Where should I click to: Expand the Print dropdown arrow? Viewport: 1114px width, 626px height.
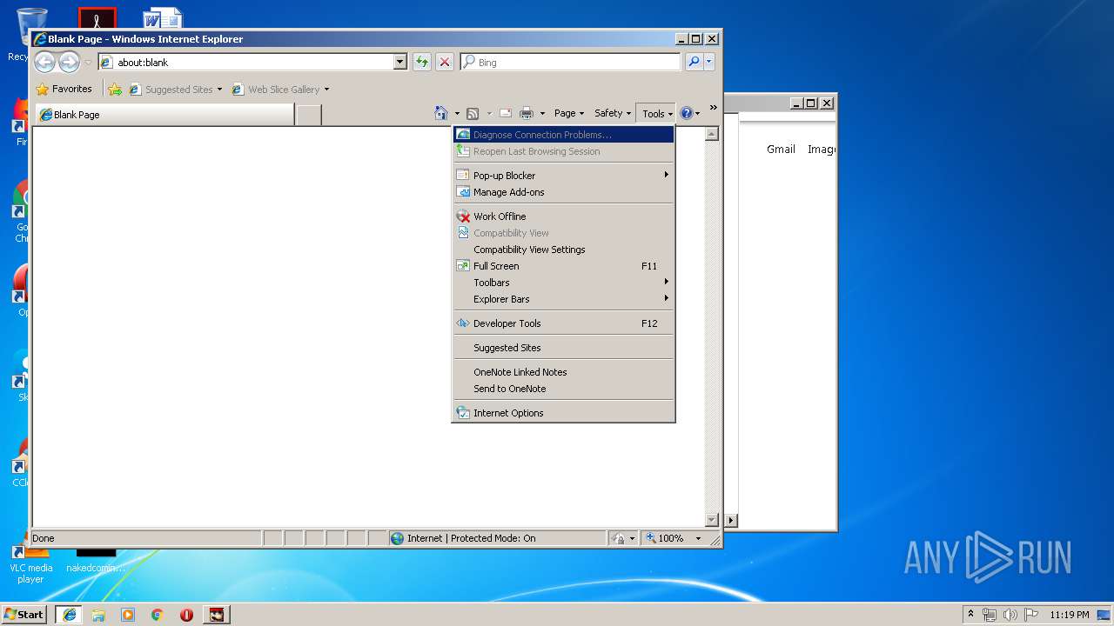pyautogui.click(x=542, y=113)
